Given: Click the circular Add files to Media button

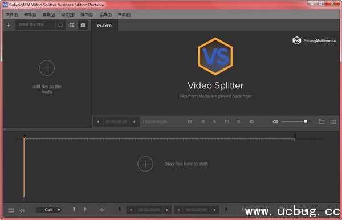Looking at the screenshot, I should tap(47, 68).
